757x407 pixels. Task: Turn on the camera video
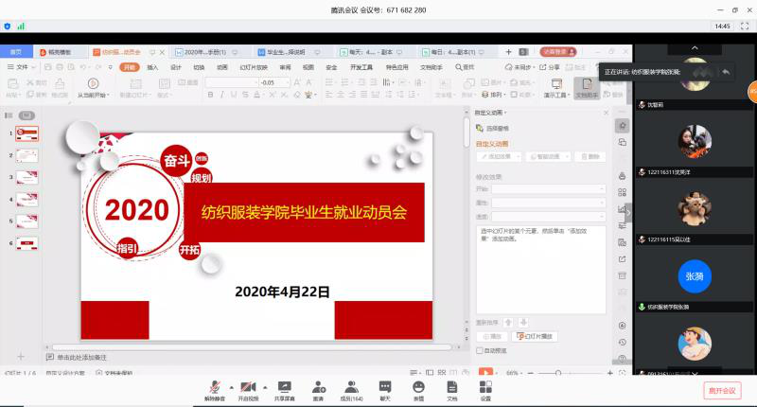249,388
